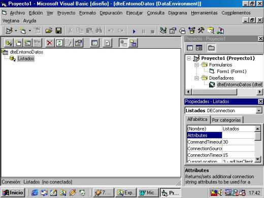Click the green Refresh icon in designer toolbar
Viewport: 264px width, 198px height.
tap(59, 43)
